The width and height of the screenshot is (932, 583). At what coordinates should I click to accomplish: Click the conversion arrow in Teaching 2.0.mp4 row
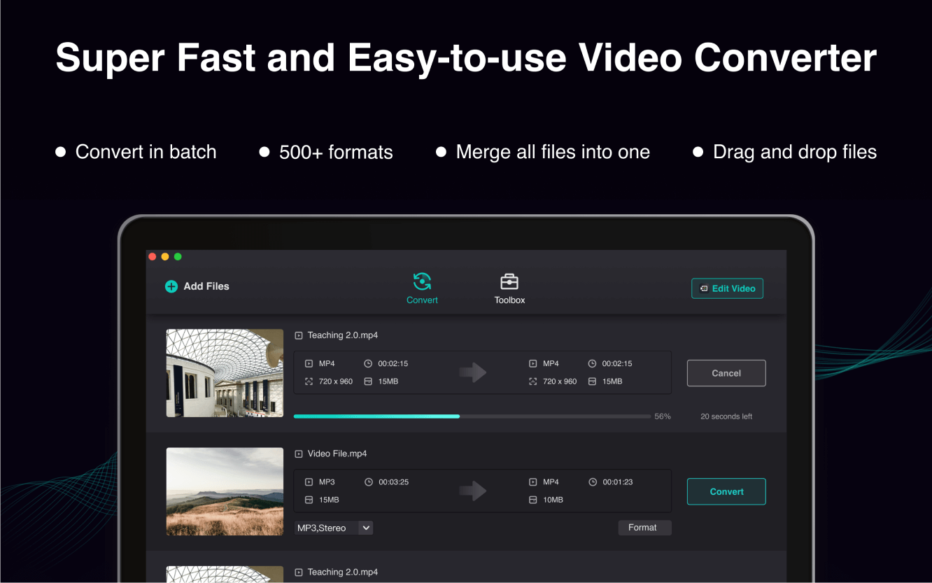(473, 372)
